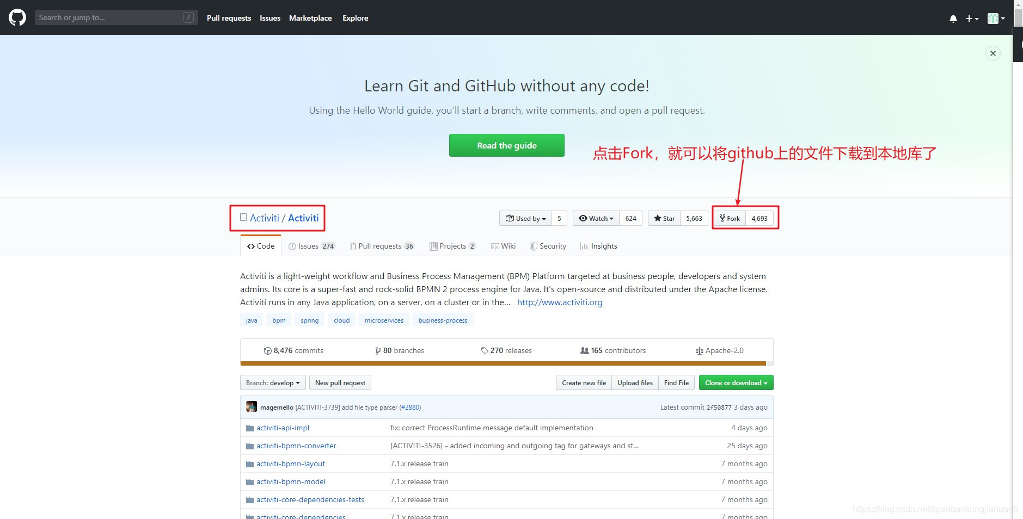
Task: Open the GitHub home logo
Action: [17, 17]
